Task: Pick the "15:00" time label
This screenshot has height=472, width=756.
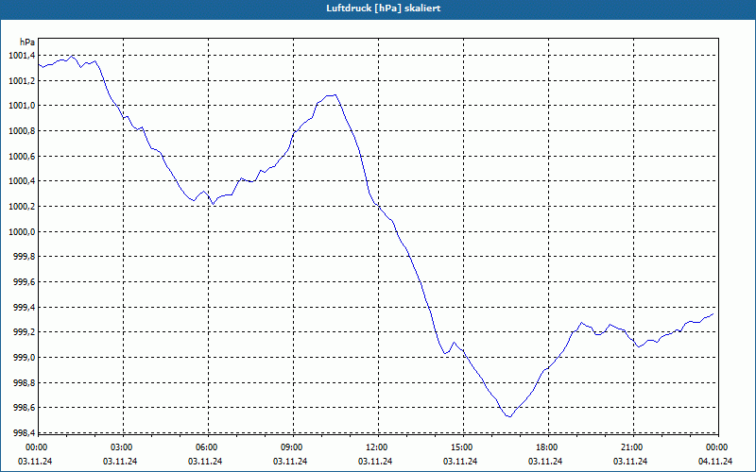Action: 462,447
